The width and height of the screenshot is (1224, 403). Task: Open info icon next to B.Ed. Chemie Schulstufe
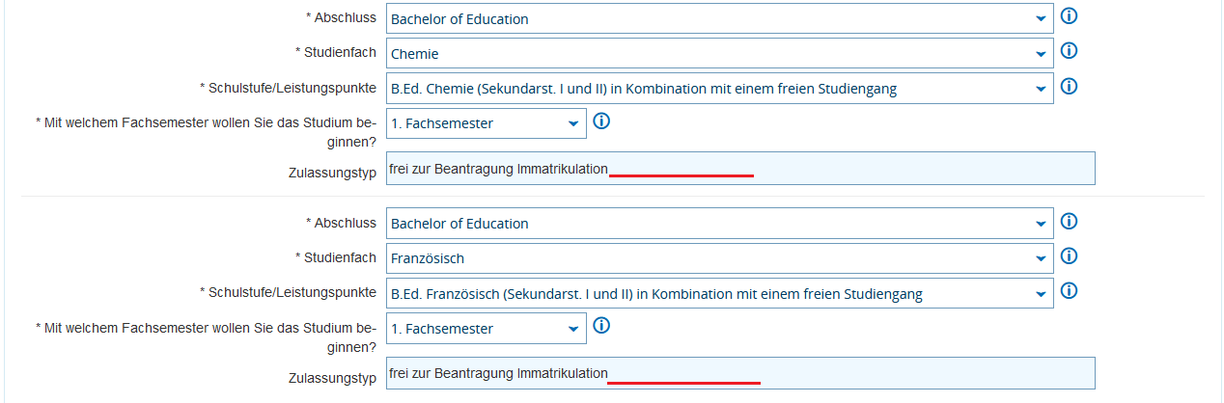point(1069,86)
